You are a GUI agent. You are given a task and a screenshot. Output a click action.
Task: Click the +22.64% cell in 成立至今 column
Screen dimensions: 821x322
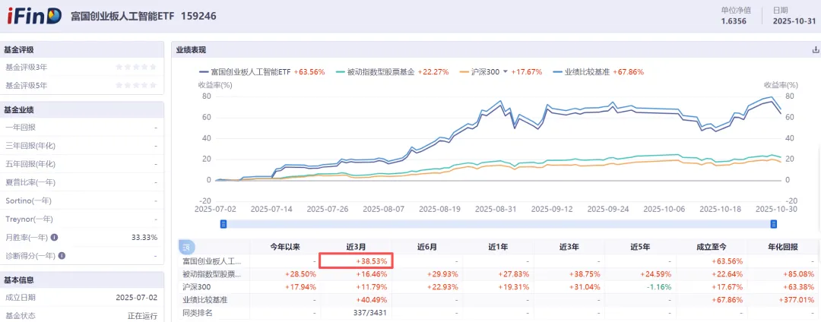(727, 274)
